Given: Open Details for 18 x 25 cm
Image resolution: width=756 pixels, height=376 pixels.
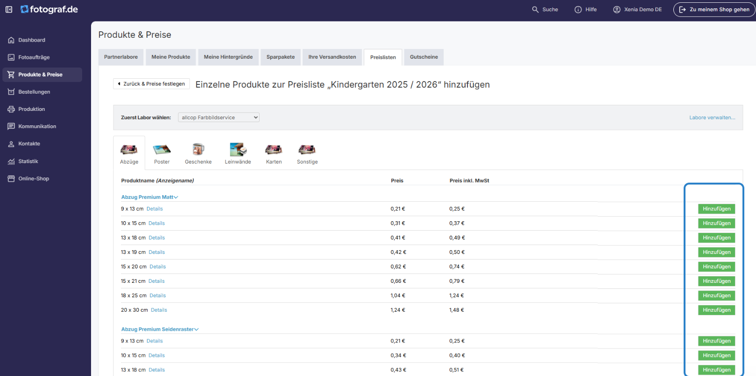Looking at the screenshot, I should coord(158,295).
